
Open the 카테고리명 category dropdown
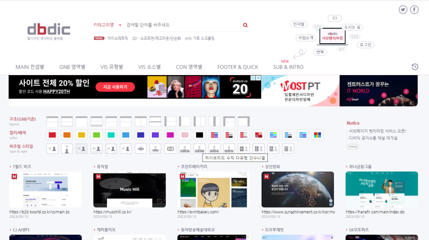click(107, 25)
